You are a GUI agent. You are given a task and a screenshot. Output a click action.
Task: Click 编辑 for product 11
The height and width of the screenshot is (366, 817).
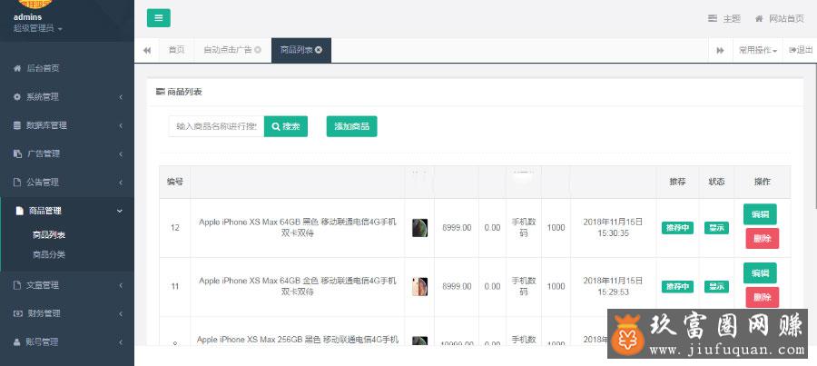[x=760, y=272]
